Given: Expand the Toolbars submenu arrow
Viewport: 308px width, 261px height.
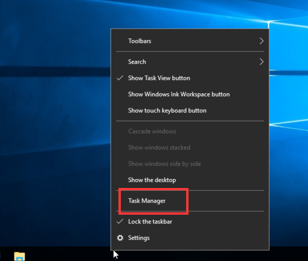Looking at the screenshot, I should click(261, 41).
